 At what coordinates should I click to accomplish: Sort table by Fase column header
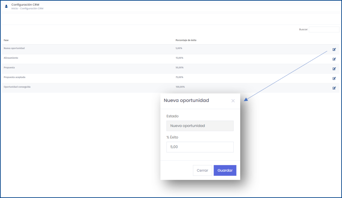[6, 40]
